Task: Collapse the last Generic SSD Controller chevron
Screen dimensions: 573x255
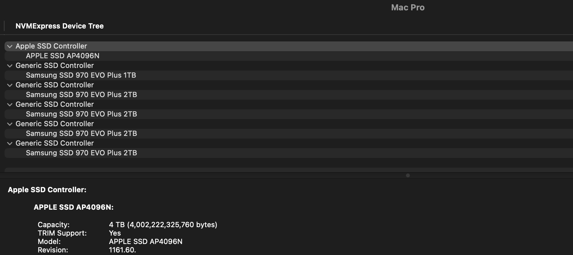Action: point(10,143)
